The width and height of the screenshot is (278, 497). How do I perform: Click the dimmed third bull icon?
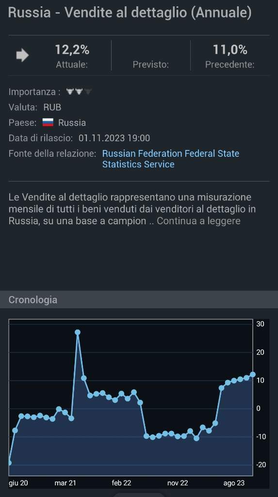(88, 92)
